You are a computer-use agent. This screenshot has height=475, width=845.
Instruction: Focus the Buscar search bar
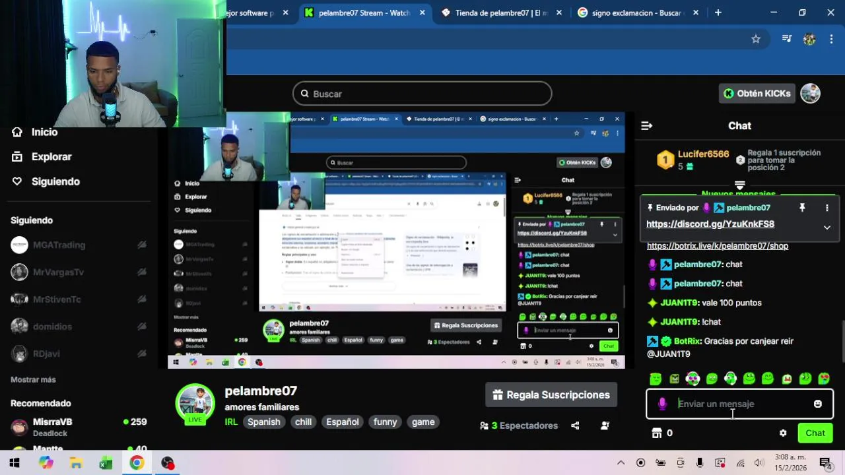pos(422,94)
